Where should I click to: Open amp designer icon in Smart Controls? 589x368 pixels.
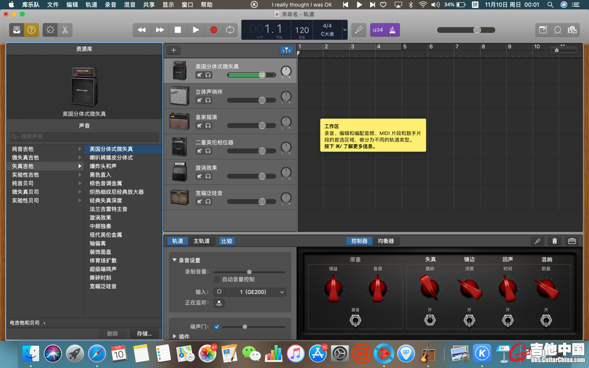click(554, 241)
